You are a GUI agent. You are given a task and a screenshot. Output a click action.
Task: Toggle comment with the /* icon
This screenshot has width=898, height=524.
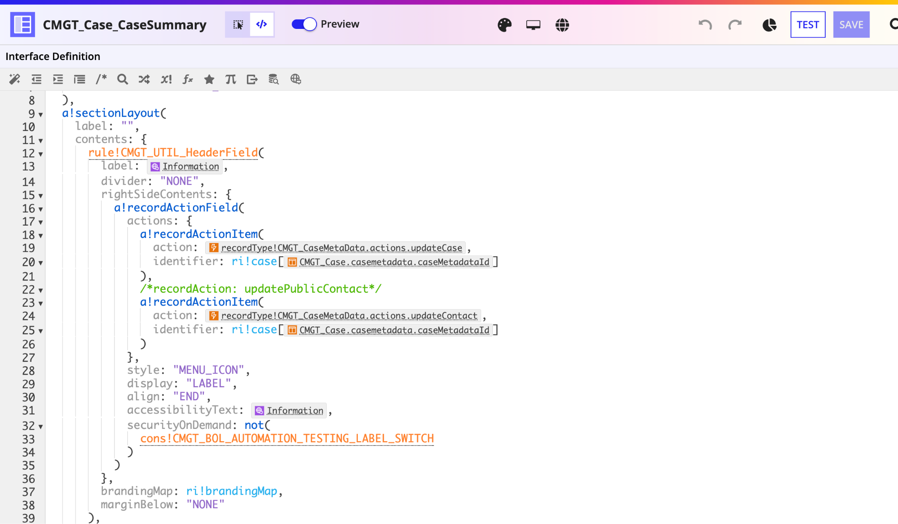tap(101, 79)
